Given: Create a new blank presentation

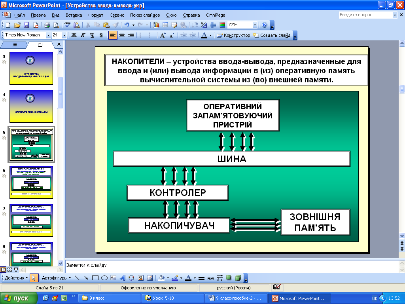Looking at the screenshot, I should [x=8, y=25].
